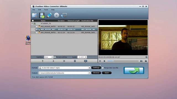Open the Output path dropdown arrow
The width and height of the screenshot is (177, 99).
click(x=89, y=73)
